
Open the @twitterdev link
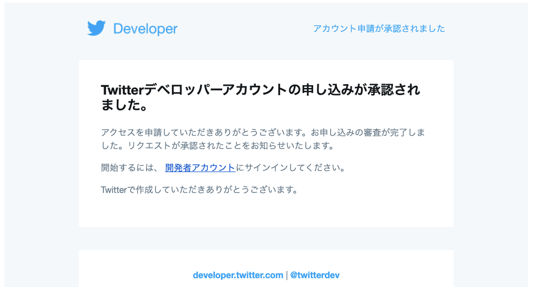pos(315,275)
